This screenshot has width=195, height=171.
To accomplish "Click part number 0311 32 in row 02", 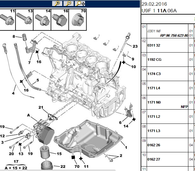I will click(x=154, y=45).
